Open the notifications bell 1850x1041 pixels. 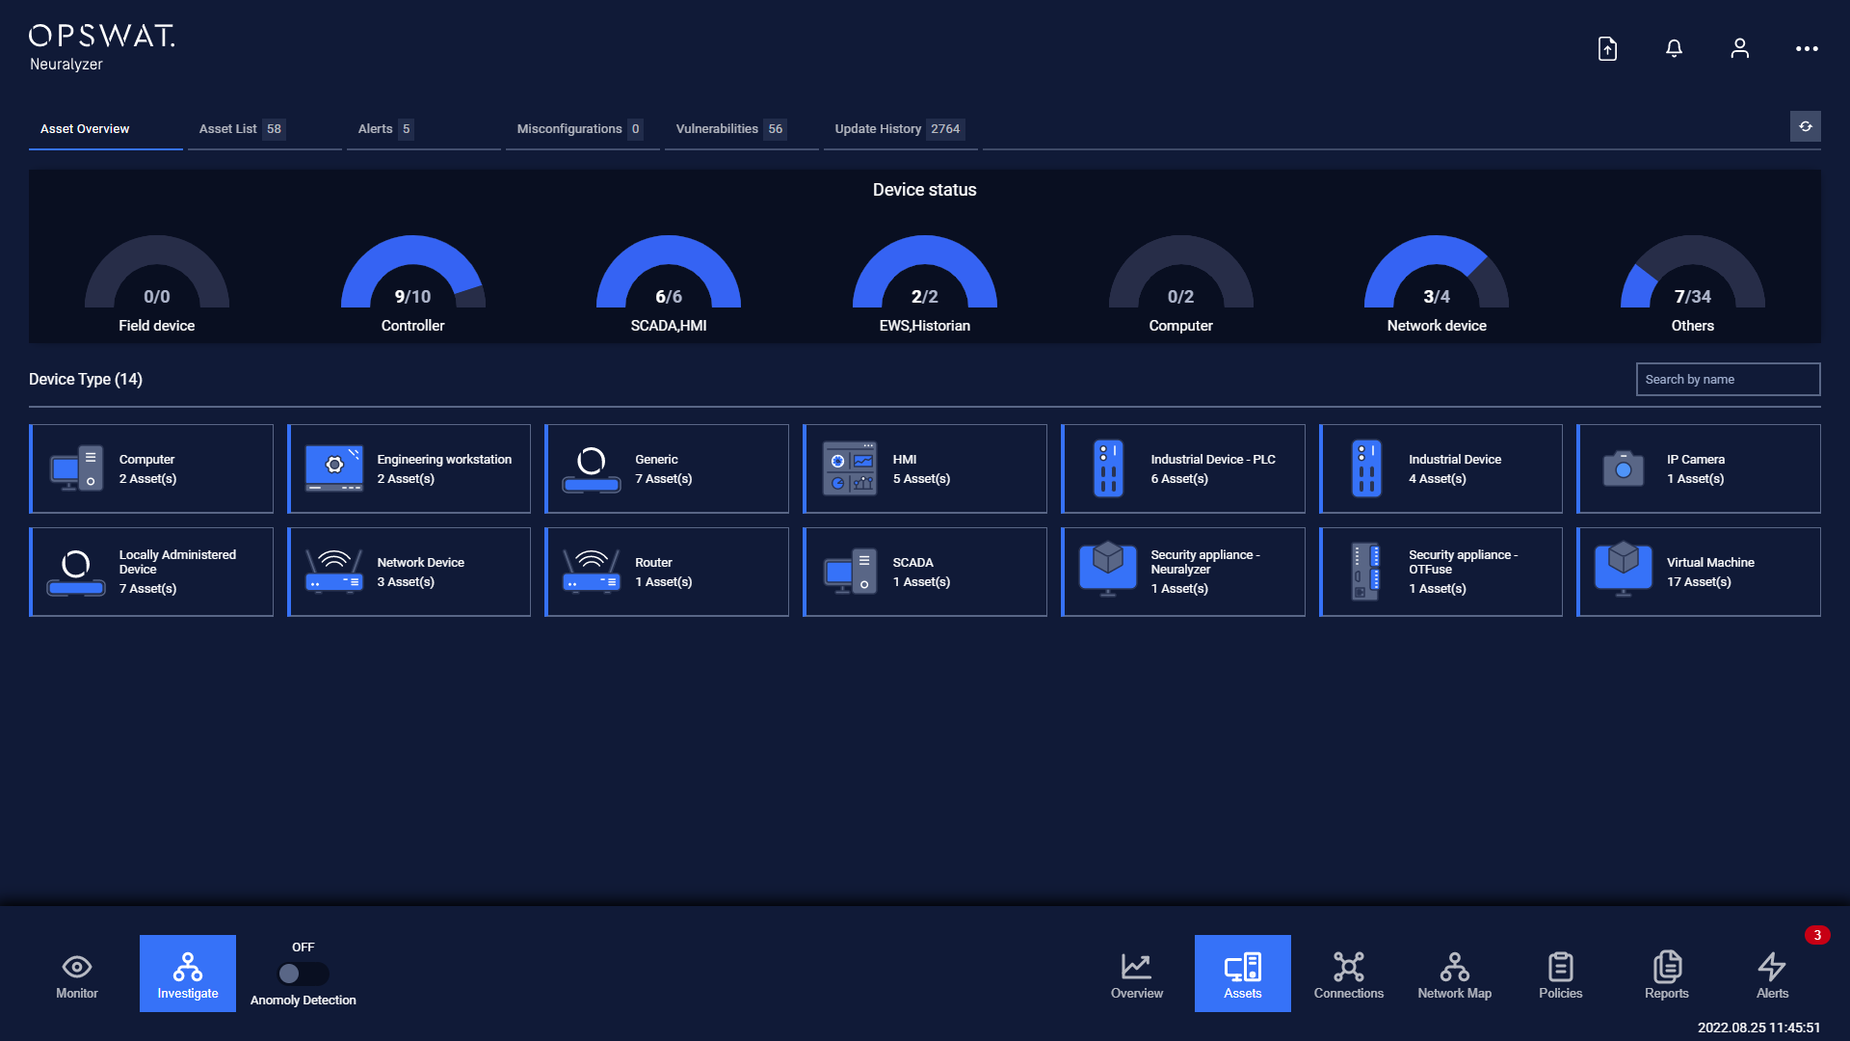[1674, 48]
